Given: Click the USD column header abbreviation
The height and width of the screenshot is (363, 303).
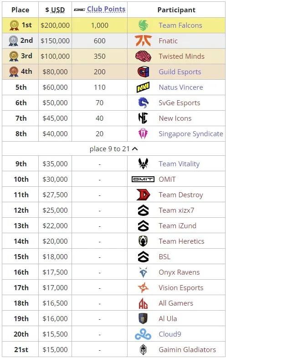Looking at the screenshot, I should [58, 10].
